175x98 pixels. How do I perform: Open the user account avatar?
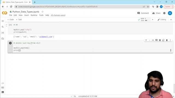click(x=170, y=13)
